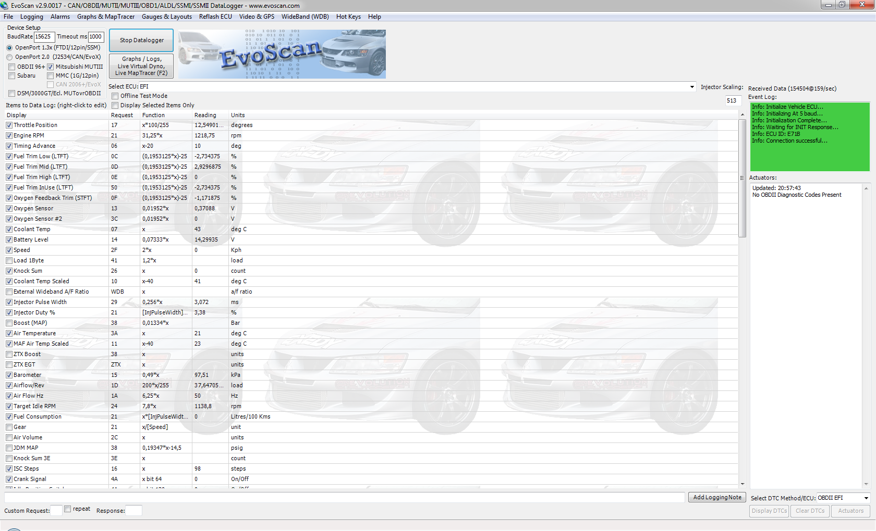Screen dimensions: 876x531
Task: Enable Offline Test Mode checkbox
Action: (115, 96)
